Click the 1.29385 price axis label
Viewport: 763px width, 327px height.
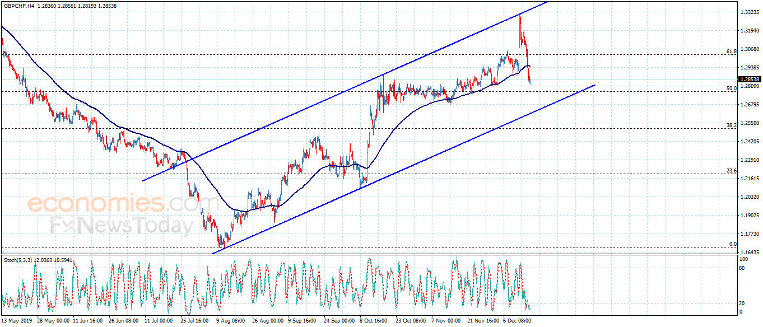coord(749,67)
